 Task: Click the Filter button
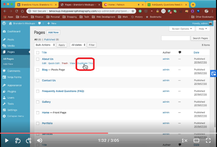pyautogui.click(x=91, y=45)
